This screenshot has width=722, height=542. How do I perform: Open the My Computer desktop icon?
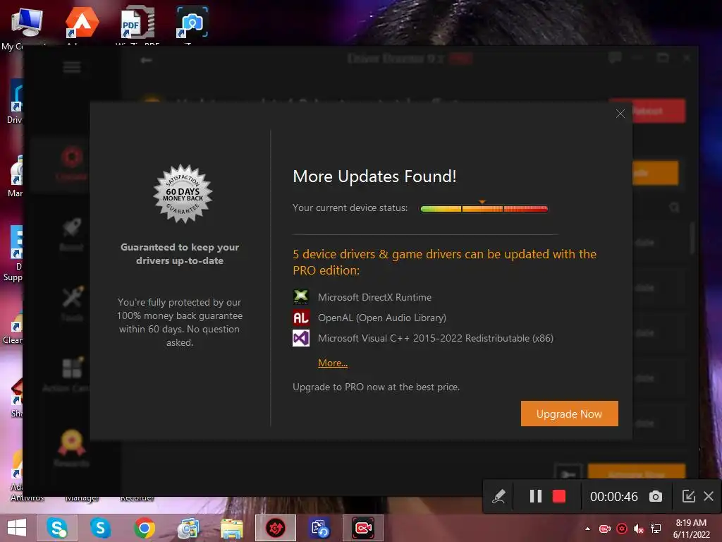(26, 26)
